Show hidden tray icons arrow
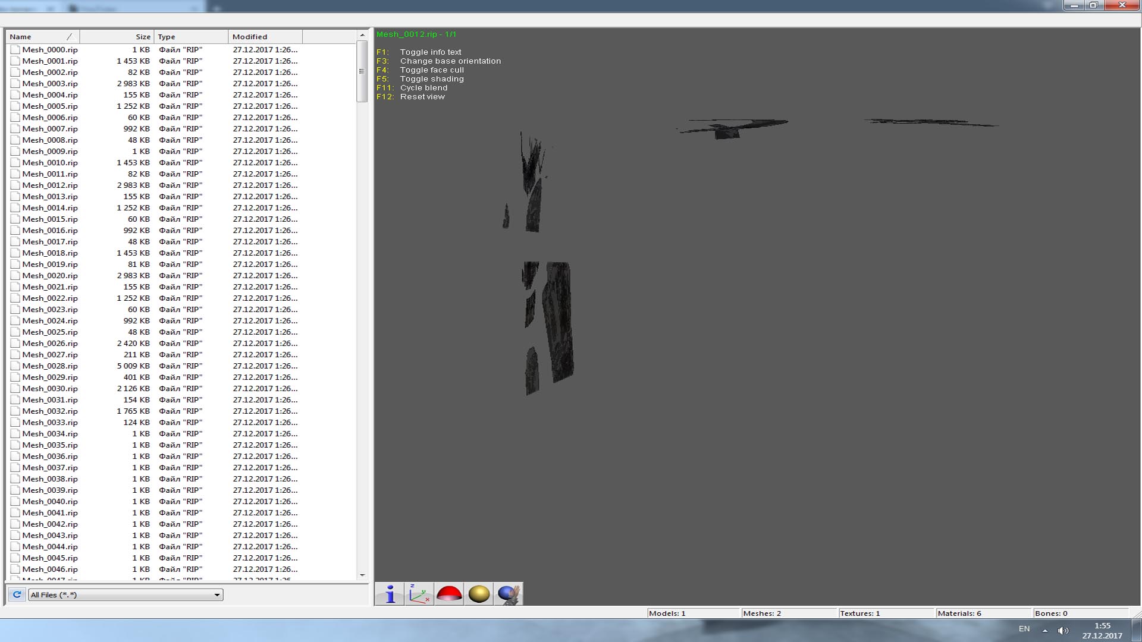This screenshot has width=1142, height=642. tap(1045, 630)
